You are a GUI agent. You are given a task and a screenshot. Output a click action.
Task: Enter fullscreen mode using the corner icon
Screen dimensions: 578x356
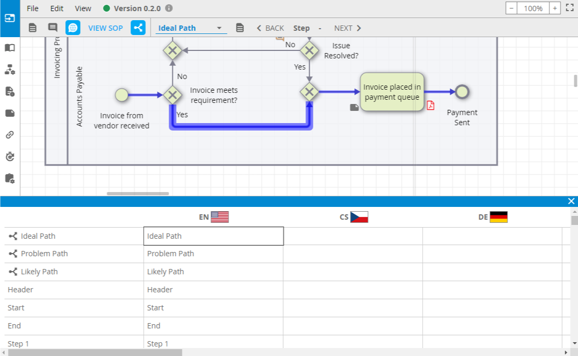point(570,8)
